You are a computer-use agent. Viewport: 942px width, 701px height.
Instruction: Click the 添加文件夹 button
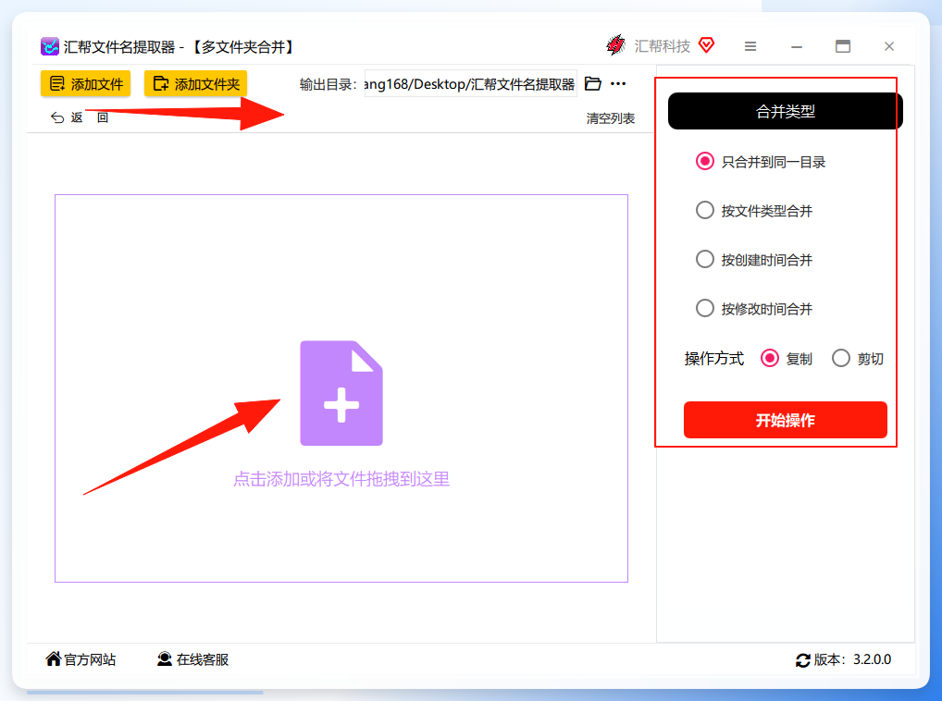click(x=196, y=84)
